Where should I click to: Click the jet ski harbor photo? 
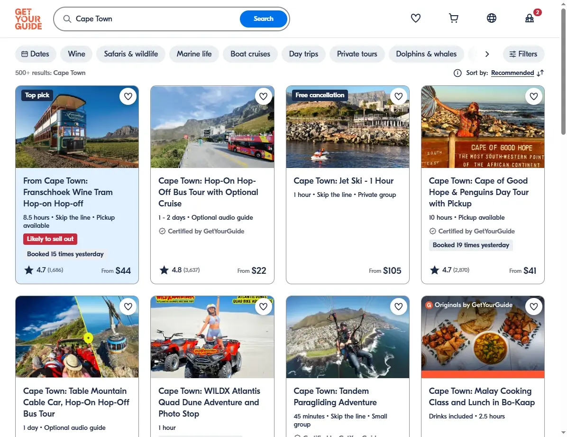(x=348, y=127)
